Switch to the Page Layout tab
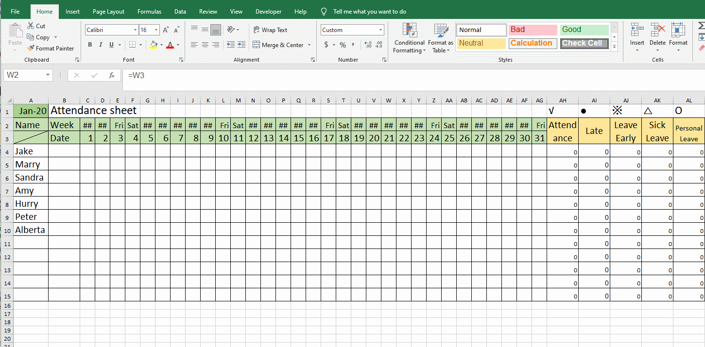705x347 pixels. (108, 12)
